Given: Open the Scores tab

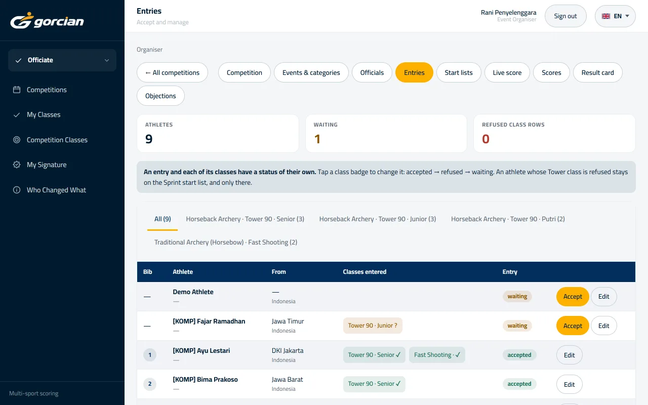Looking at the screenshot, I should pyautogui.click(x=551, y=72).
